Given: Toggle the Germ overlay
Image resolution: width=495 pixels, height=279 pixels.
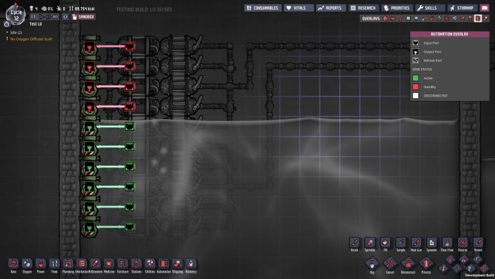Looking at the screenshot, I should pyautogui.click(x=447, y=18).
